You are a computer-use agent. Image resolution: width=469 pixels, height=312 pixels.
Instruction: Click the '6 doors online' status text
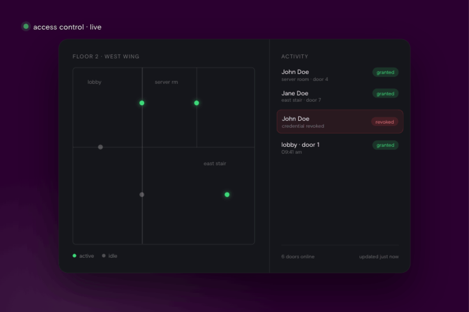click(x=298, y=257)
